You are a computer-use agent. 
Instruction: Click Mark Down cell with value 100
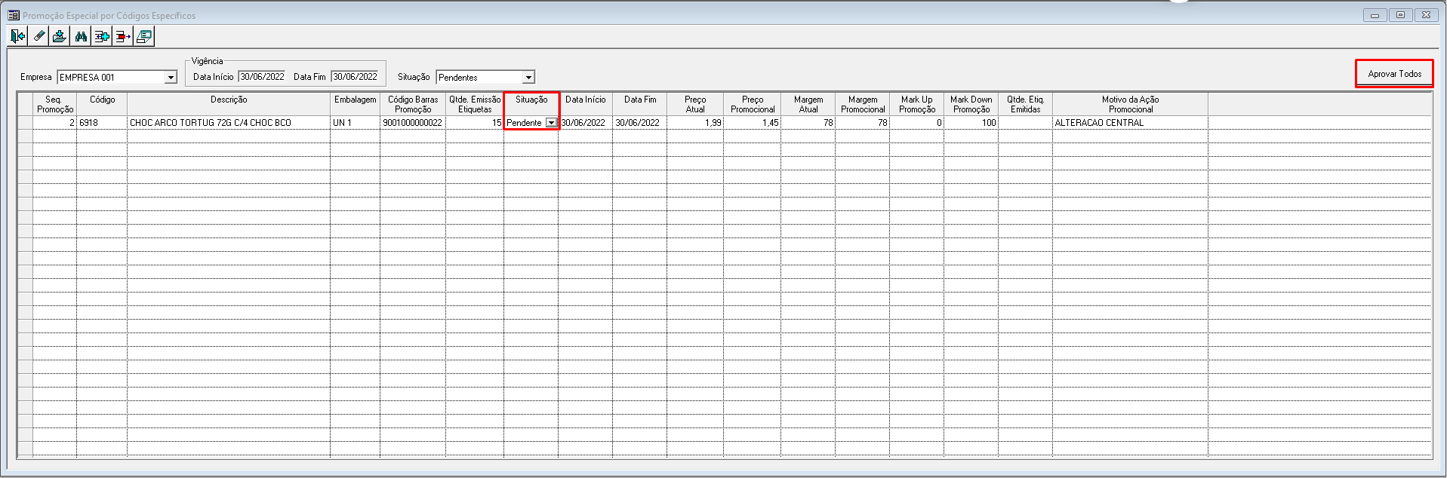click(971, 122)
